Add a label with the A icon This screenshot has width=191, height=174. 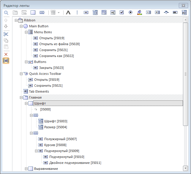(x=68, y=12)
